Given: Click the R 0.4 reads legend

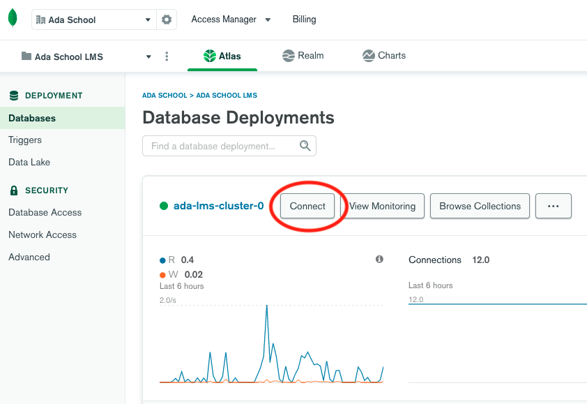Looking at the screenshot, I should 176,260.
